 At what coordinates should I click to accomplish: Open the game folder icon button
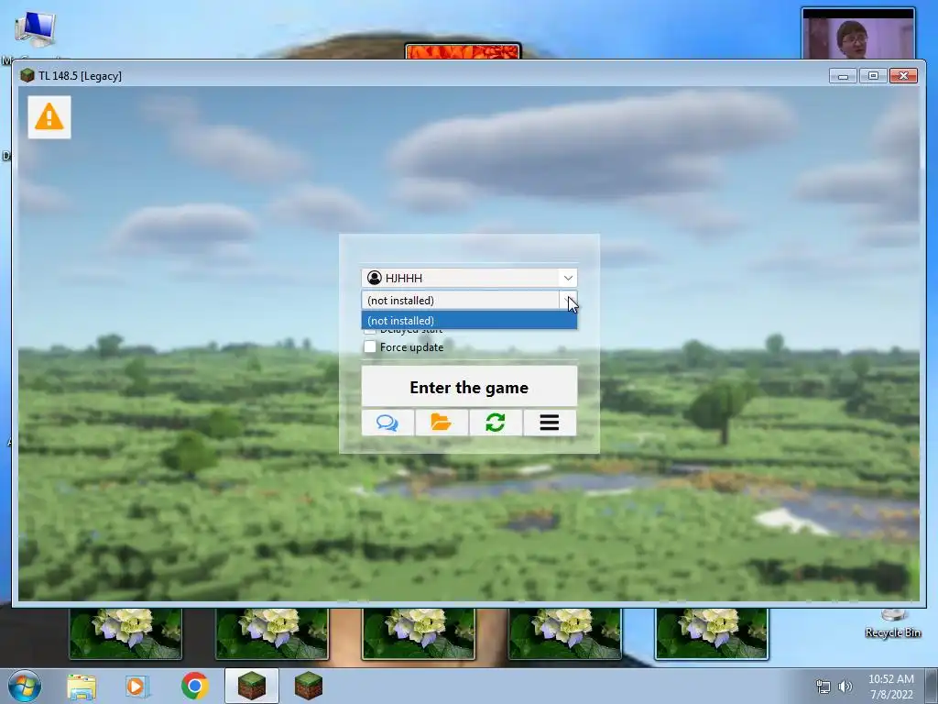point(442,423)
